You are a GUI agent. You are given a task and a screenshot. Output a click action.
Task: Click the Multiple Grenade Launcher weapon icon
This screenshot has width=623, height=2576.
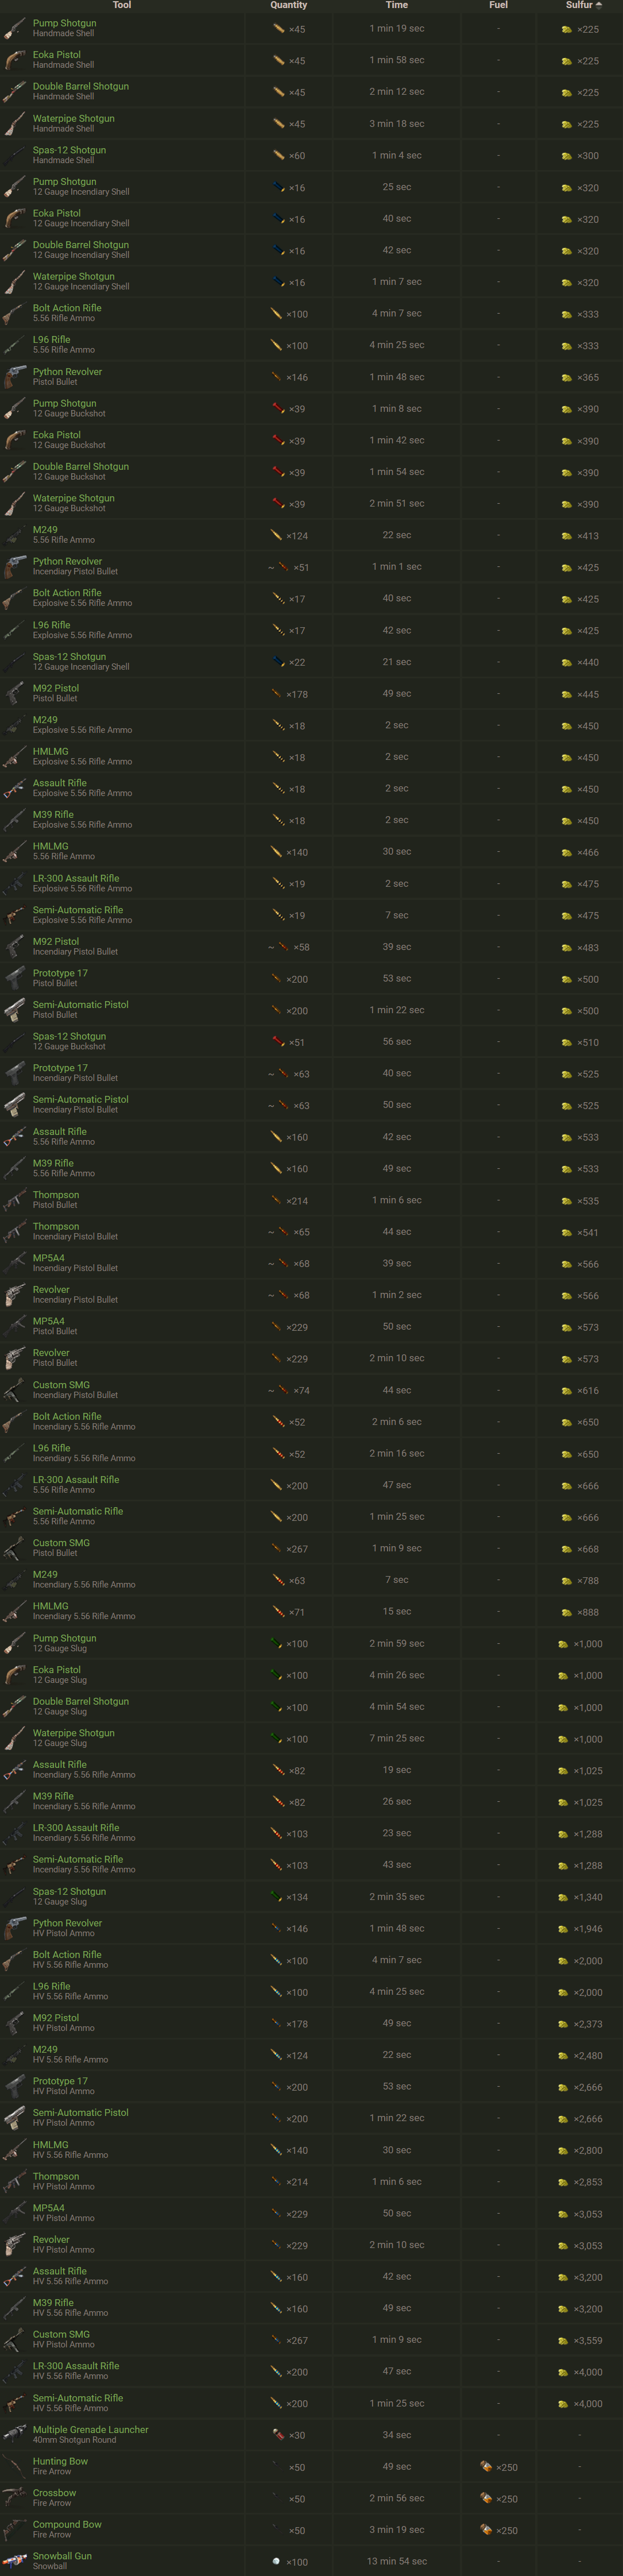point(14,2434)
